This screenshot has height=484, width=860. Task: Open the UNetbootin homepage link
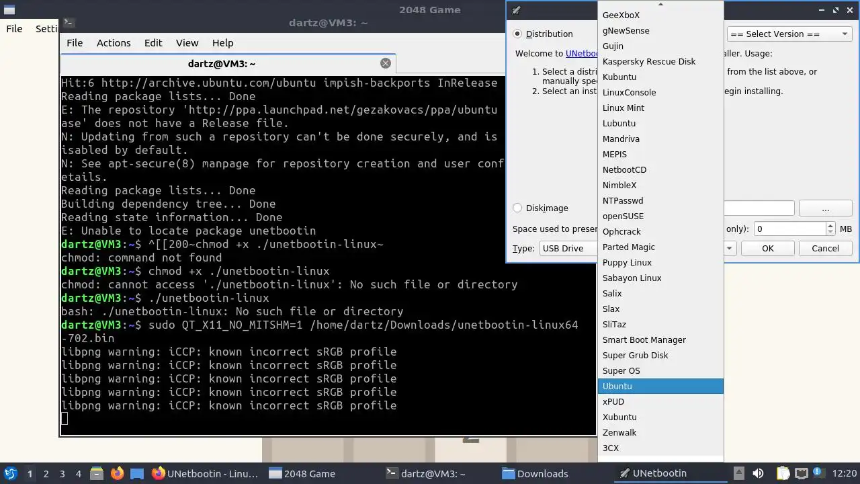pos(582,53)
